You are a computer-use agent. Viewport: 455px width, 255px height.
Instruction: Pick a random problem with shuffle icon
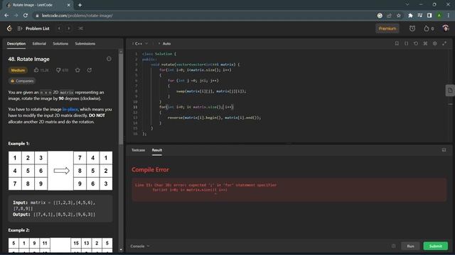coord(80,28)
